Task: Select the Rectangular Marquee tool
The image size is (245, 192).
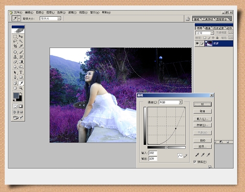Action: (x=15, y=36)
